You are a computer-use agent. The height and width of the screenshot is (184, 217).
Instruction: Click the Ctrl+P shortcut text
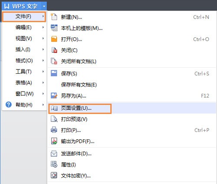pyautogui.click(x=202, y=130)
